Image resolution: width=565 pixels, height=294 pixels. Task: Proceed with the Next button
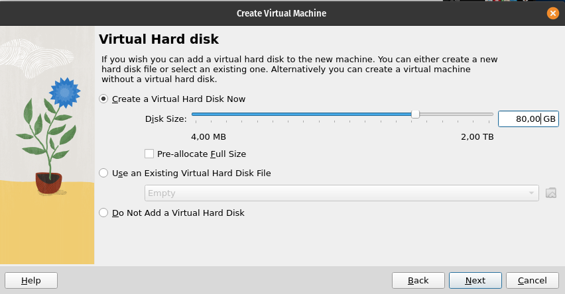(x=475, y=281)
